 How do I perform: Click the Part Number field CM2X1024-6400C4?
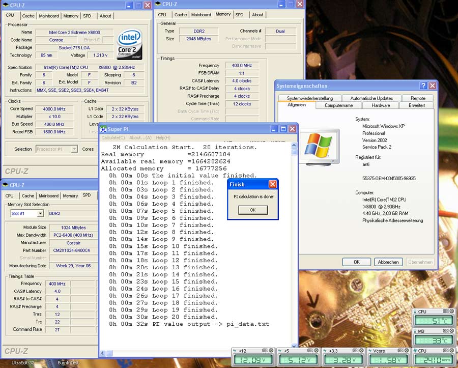(73, 250)
